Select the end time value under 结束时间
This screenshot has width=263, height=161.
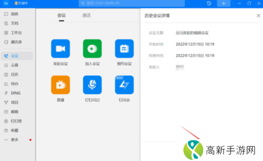195,56
